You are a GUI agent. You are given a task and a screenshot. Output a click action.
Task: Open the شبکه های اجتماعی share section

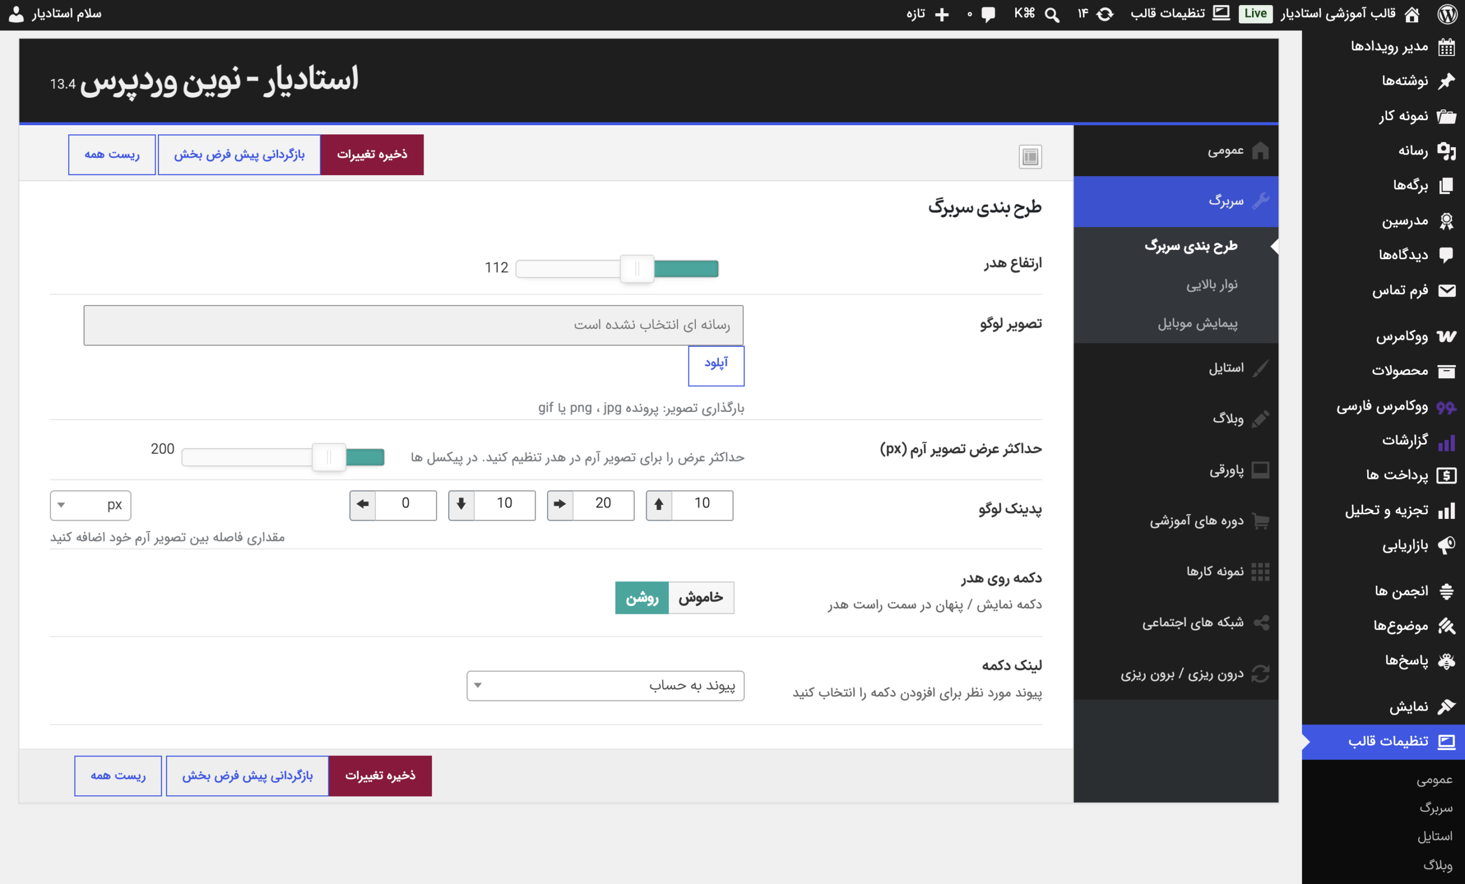(x=1175, y=623)
